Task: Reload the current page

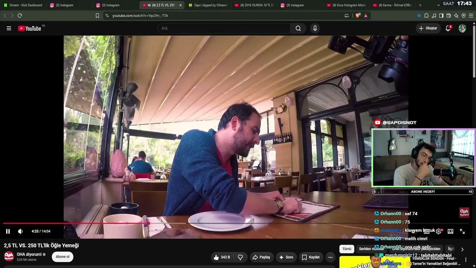Action: pos(20,16)
